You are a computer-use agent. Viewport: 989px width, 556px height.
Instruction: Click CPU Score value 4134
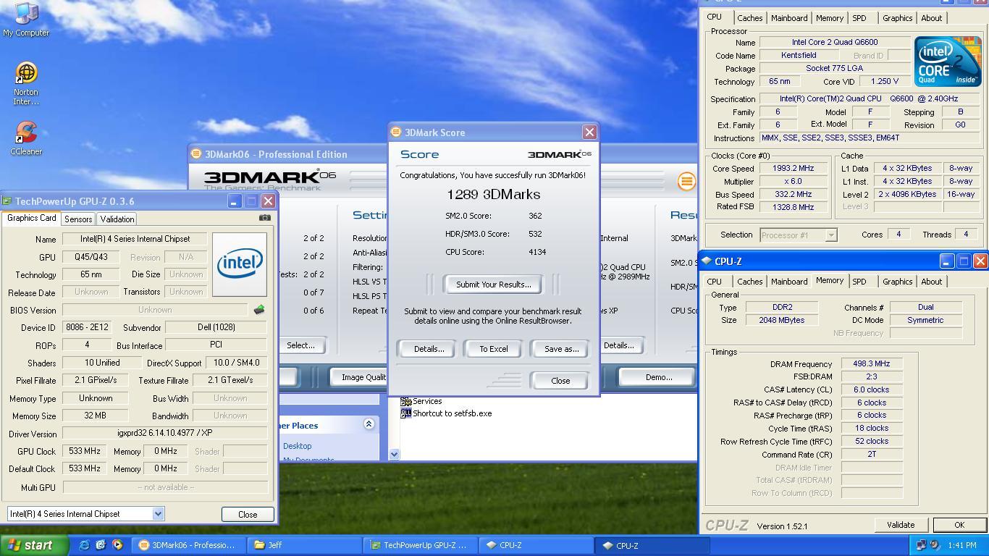537,252
